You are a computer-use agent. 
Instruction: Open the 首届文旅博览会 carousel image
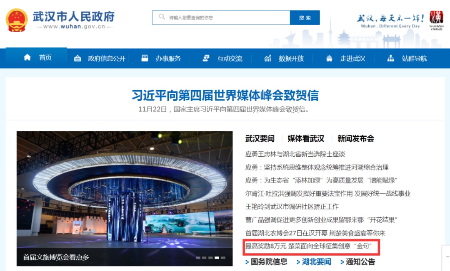click(124, 195)
